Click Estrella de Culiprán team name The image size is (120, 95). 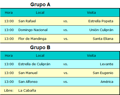34,64
